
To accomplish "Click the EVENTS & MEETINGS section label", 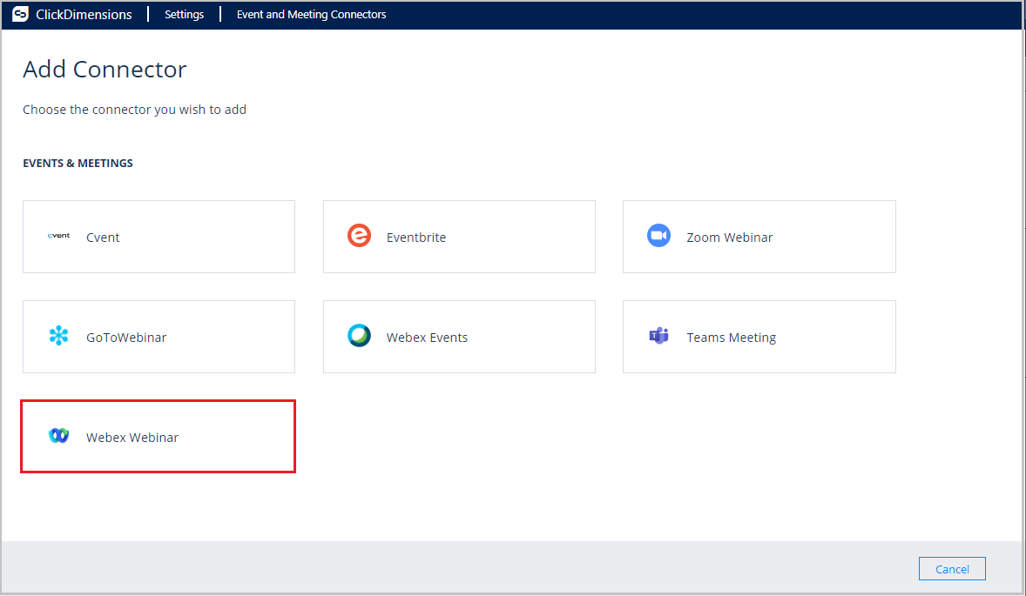I will click(x=78, y=164).
